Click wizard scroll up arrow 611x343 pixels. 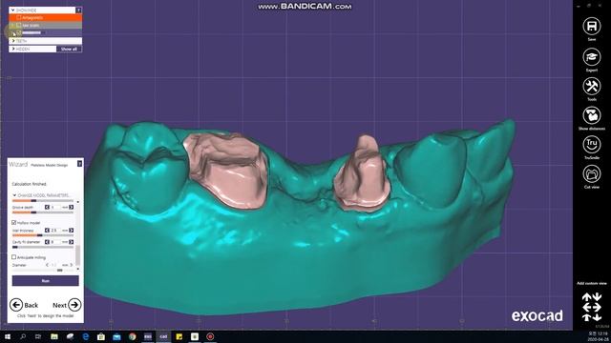[x=78, y=202]
